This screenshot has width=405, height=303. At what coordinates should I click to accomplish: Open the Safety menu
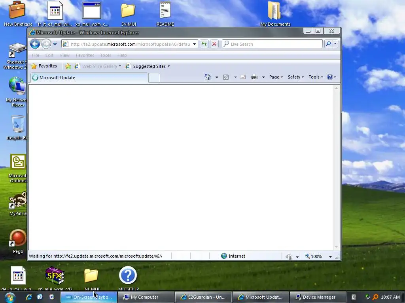(x=296, y=77)
